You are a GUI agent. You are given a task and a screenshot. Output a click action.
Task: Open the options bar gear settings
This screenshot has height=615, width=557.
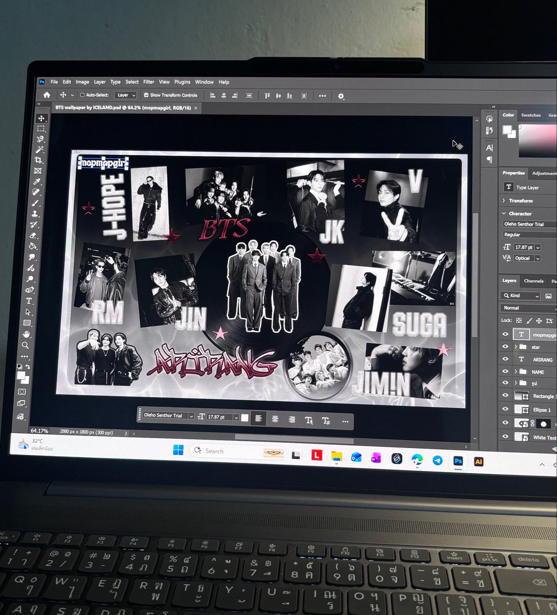[x=341, y=96]
